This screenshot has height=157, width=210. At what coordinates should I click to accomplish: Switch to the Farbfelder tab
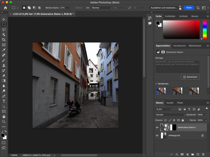pyautogui.click(x=170, y=16)
